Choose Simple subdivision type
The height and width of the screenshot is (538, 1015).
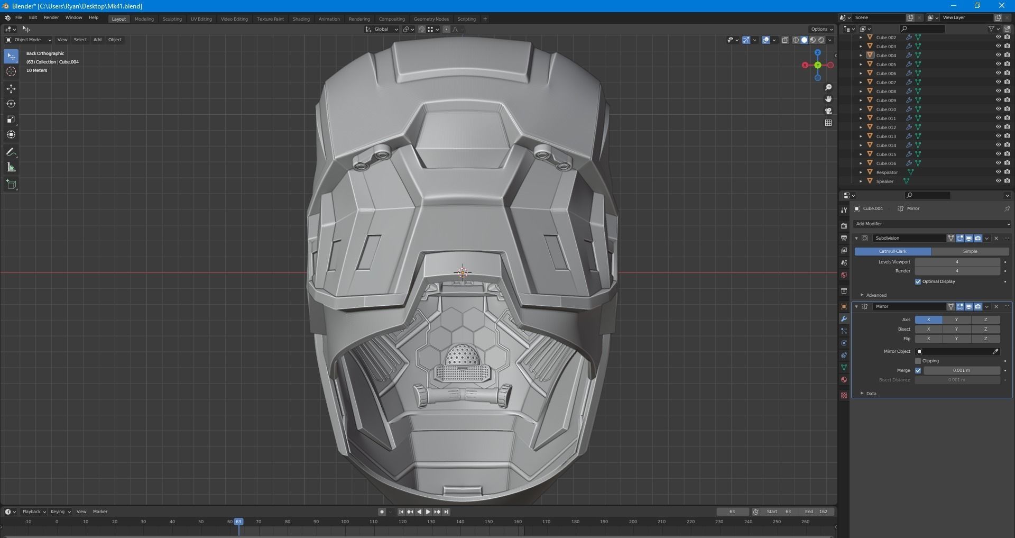(970, 251)
